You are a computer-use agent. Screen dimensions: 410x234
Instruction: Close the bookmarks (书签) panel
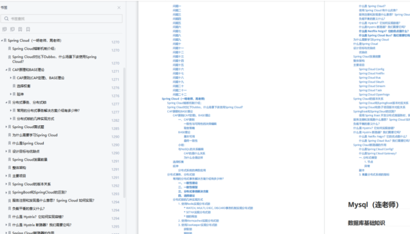tap(119, 8)
